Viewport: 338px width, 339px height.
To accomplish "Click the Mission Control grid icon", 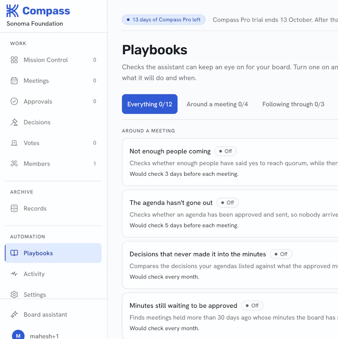I will 14,60.
